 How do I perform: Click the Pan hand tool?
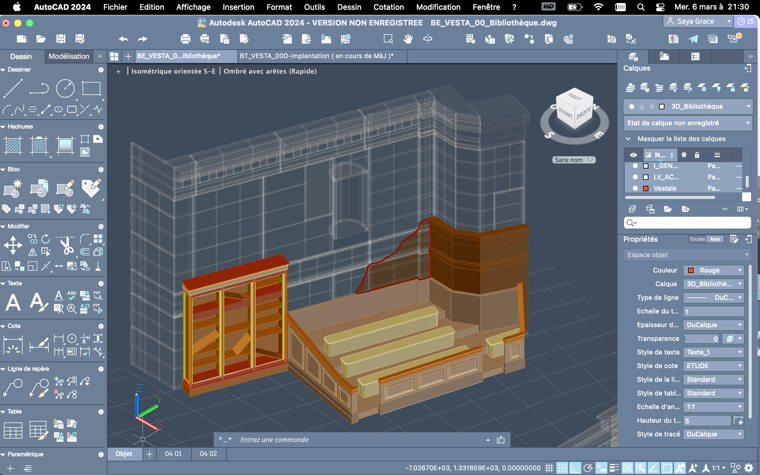[x=408, y=39]
